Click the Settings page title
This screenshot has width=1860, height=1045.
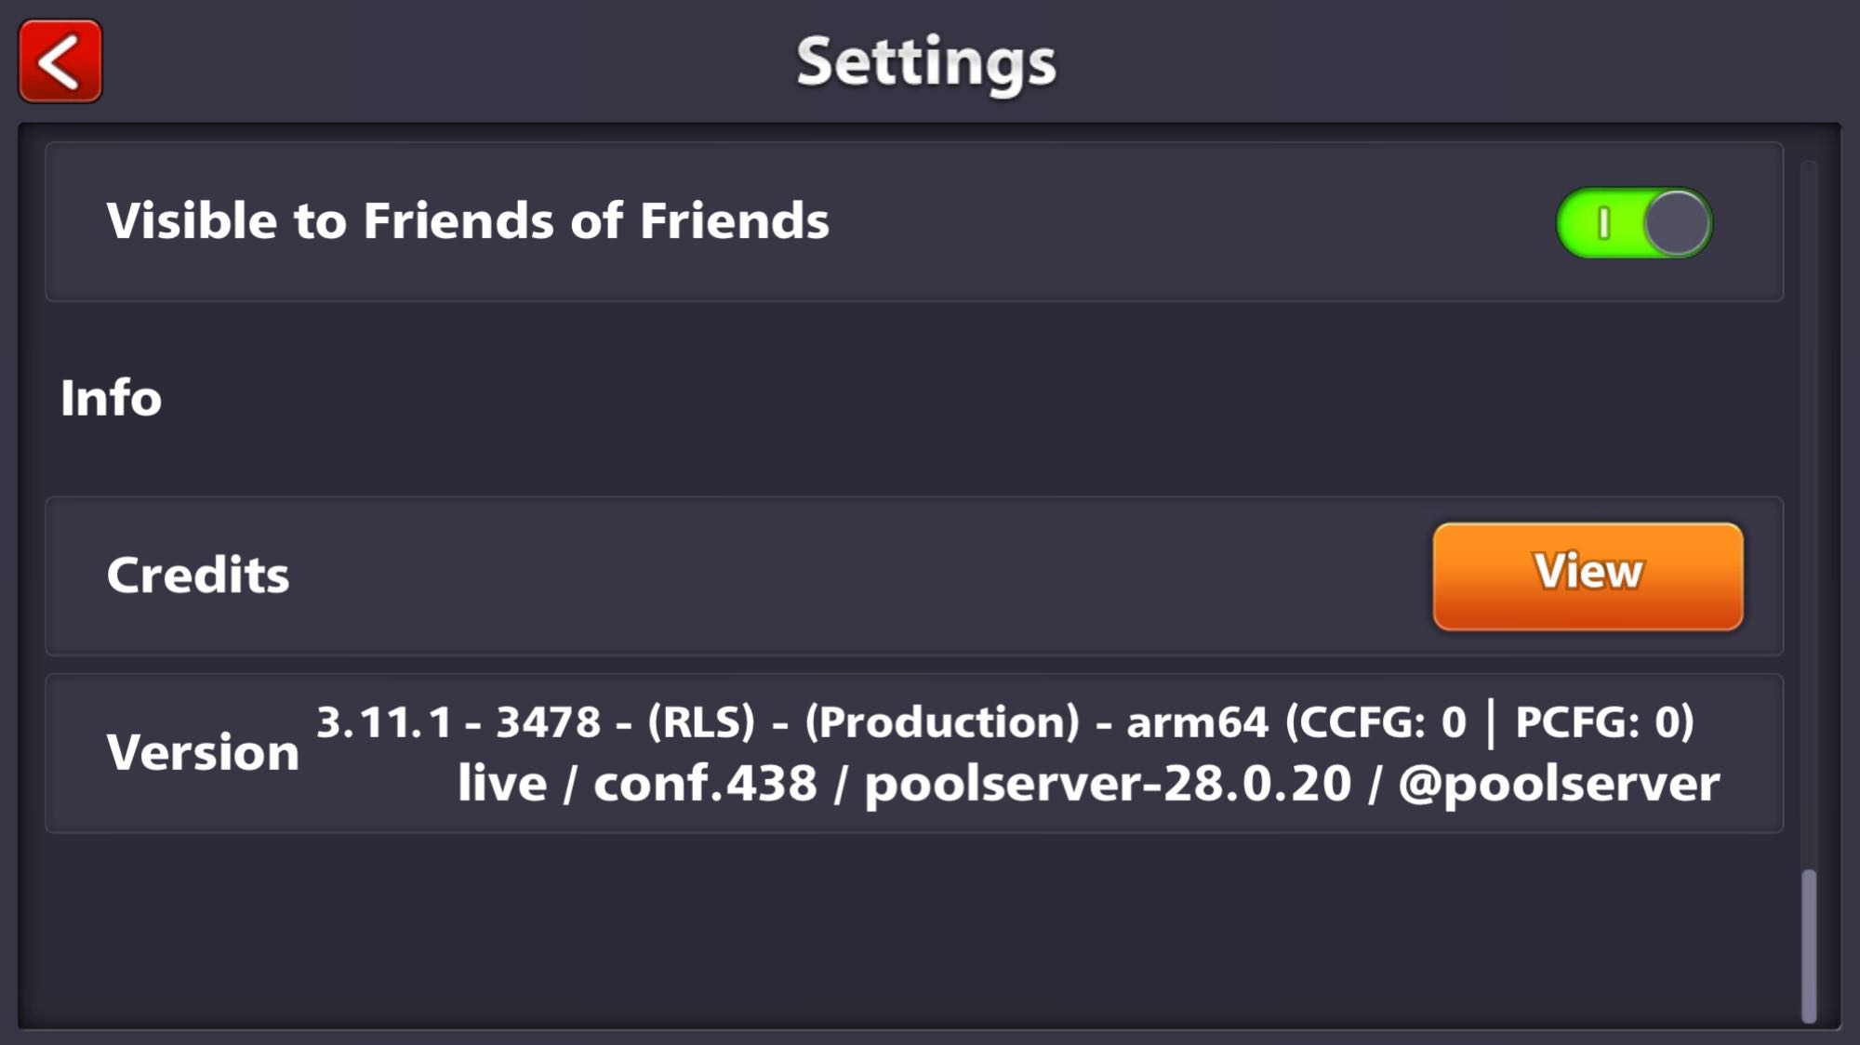[x=926, y=62]
